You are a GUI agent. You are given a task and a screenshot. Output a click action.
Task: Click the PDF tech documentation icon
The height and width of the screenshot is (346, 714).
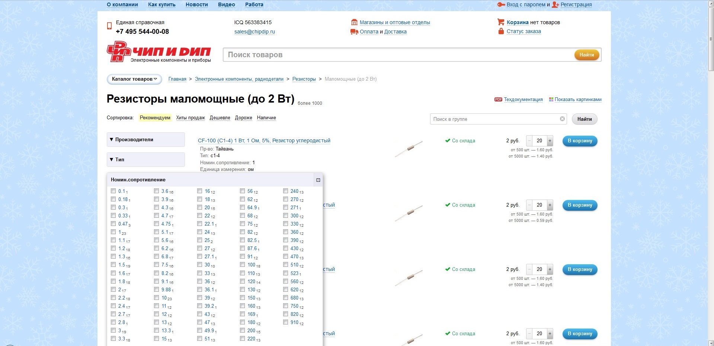498,100
